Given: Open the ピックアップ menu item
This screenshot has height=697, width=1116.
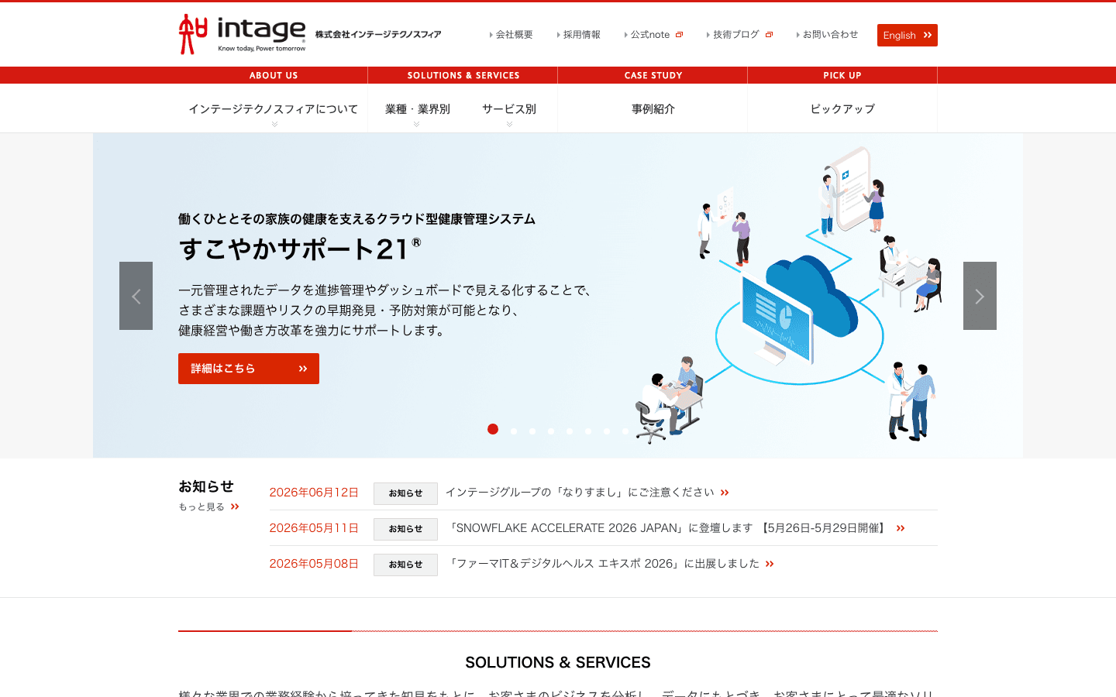Looking at the screenshot, I should pyautogui.click(x=842, y=109).
